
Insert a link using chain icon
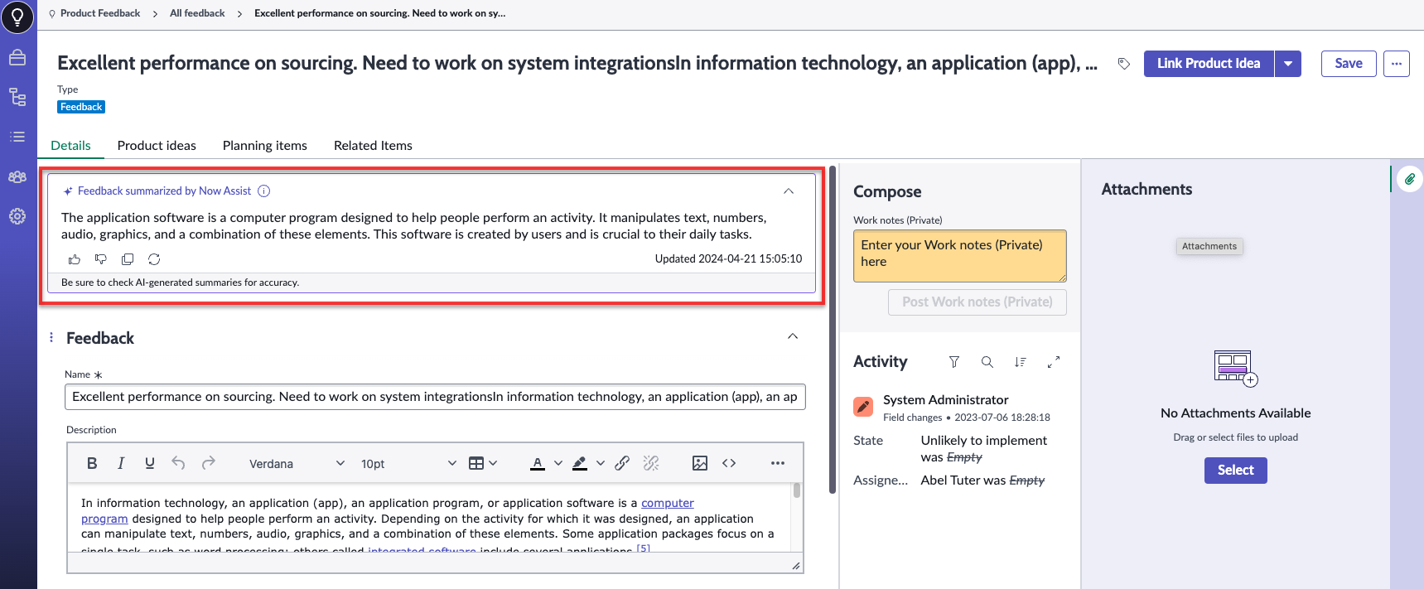(622, 463)
